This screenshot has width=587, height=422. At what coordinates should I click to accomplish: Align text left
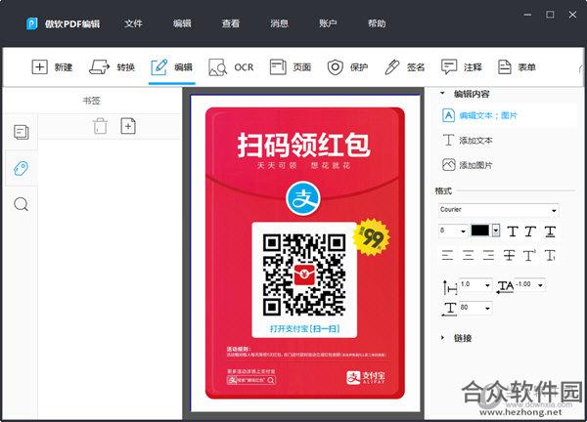[447, 256]
